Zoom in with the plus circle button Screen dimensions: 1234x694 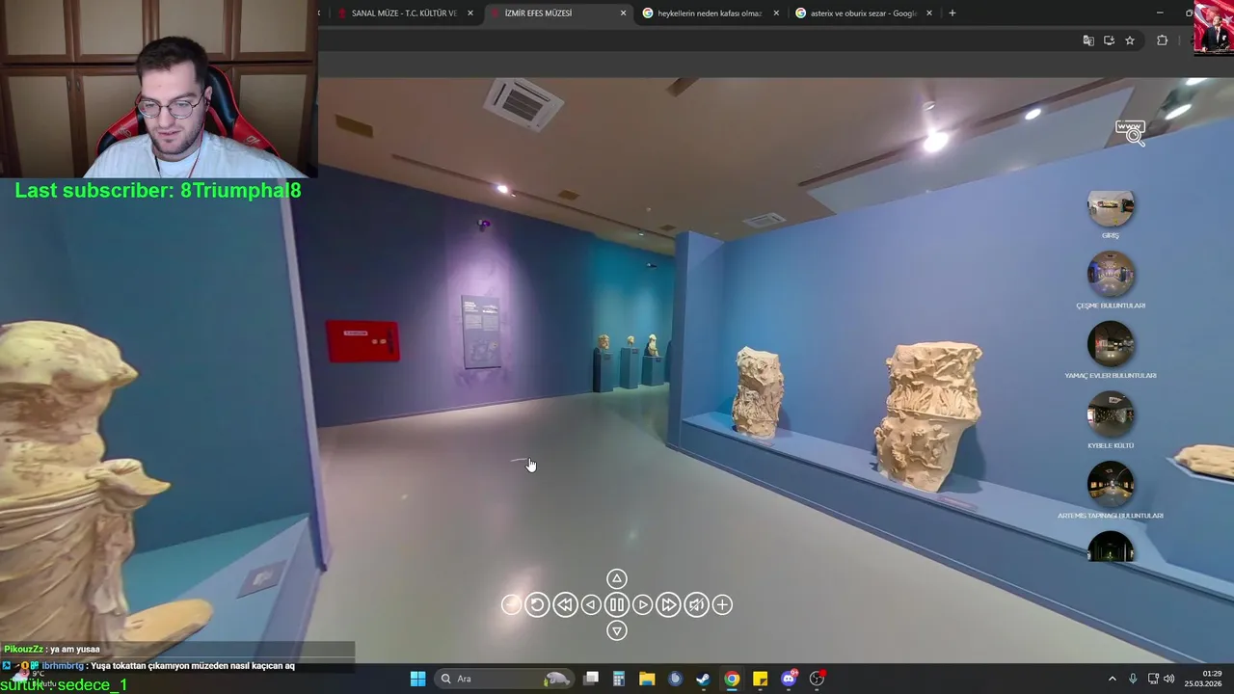tap(722, 604)
